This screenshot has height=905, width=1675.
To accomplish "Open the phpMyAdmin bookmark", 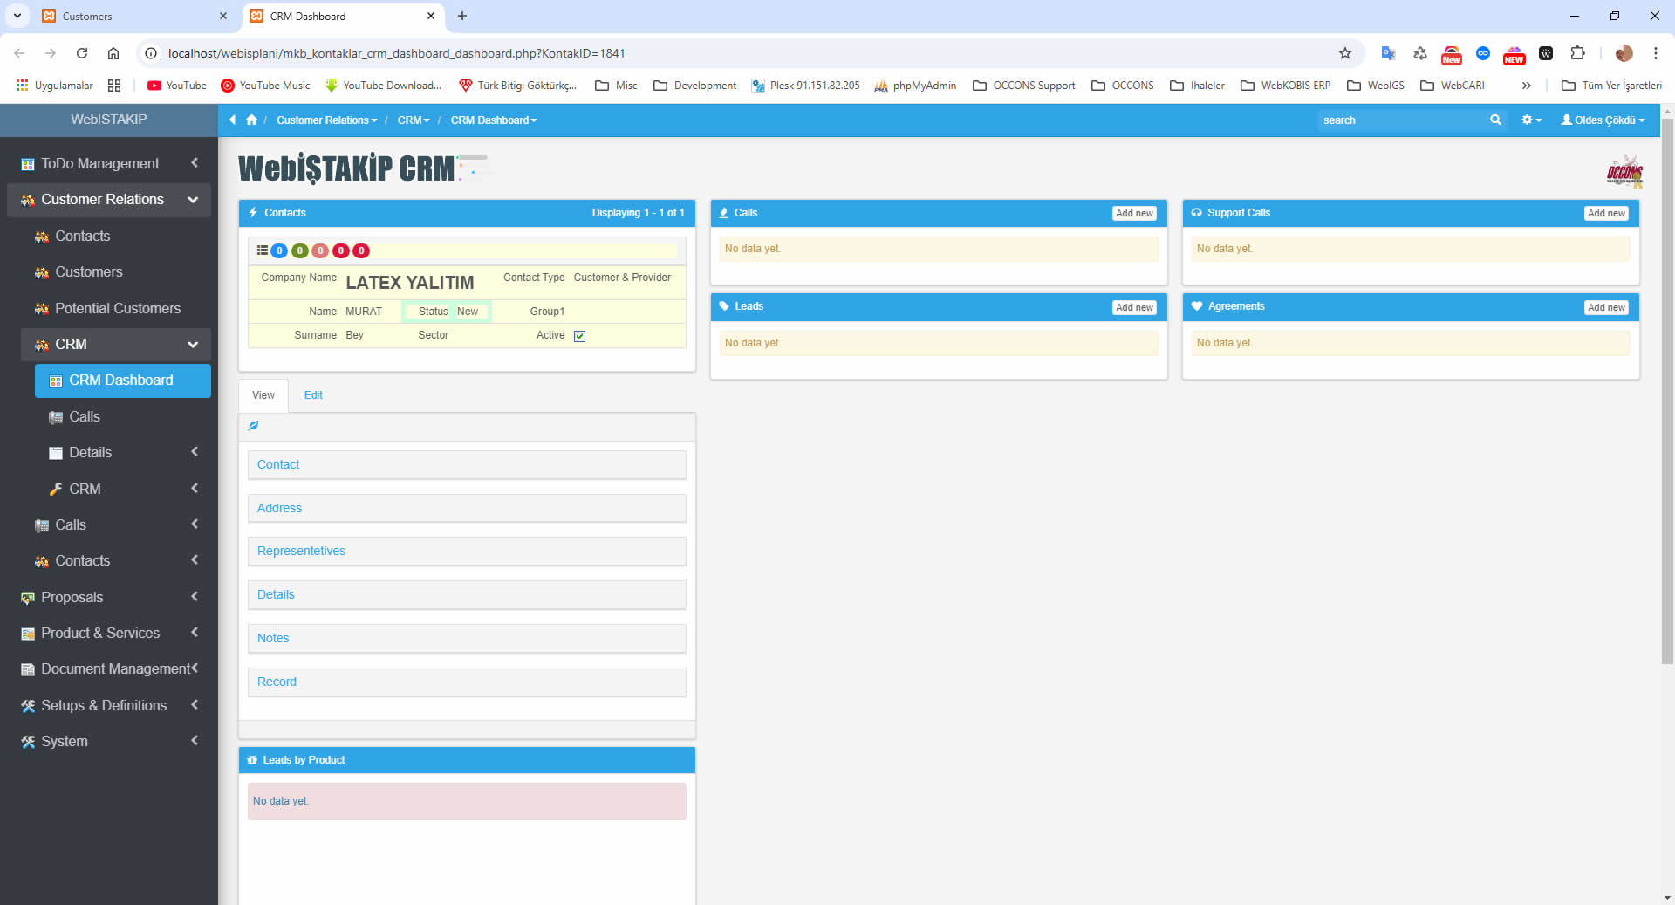I will [915, 86].
